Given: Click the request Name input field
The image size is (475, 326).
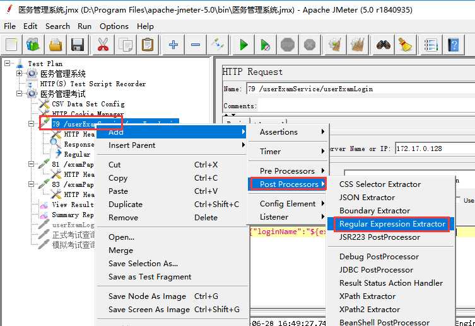Looking at the screenshot, I should coord(360,89).
